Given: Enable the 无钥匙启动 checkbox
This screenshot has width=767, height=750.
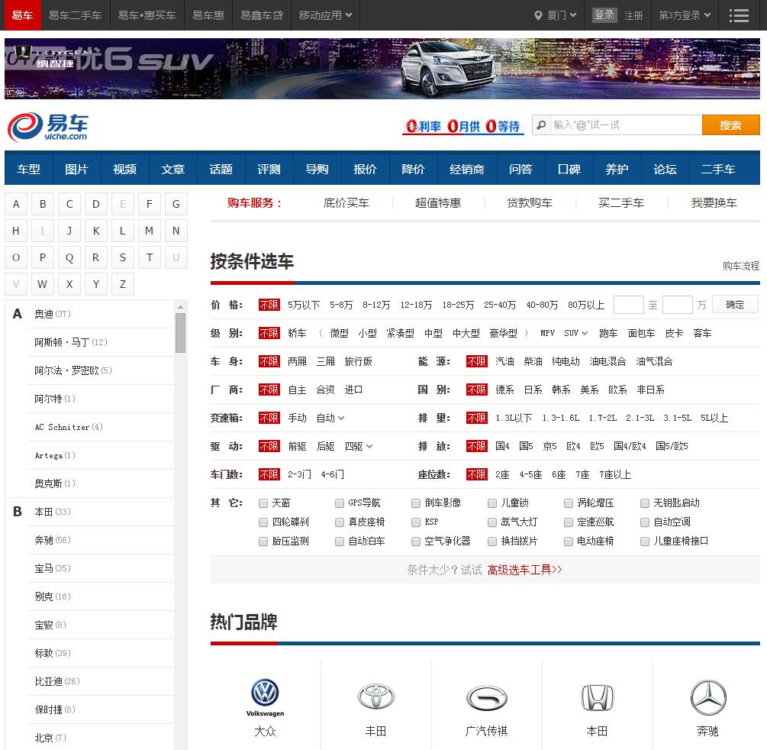Looking at the screenshot, I should [x=645, y=503].
